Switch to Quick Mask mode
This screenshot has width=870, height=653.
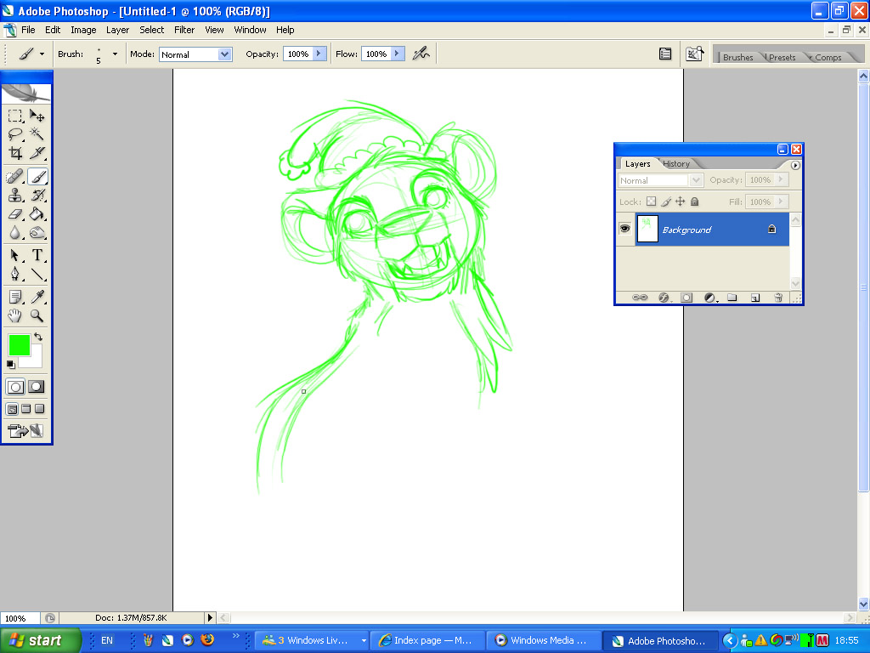coord(37,387)
